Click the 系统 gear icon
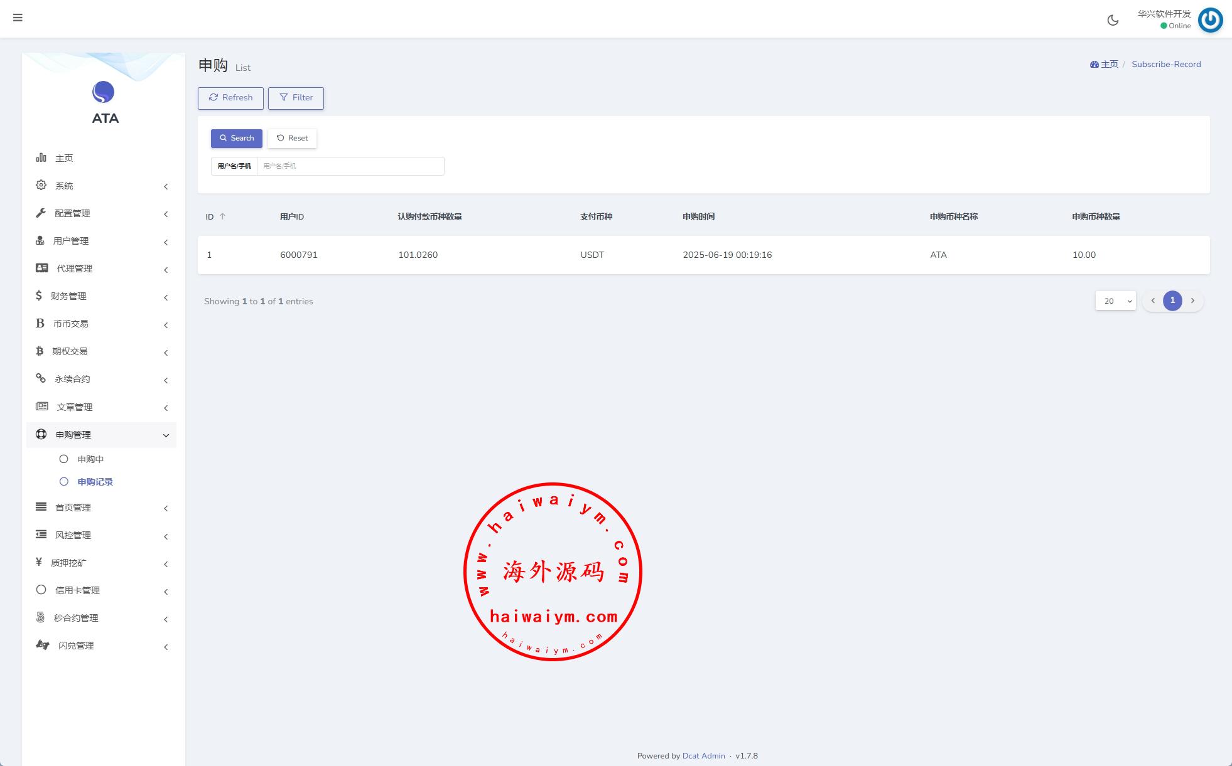This screenshot has height=766, width=1232. tap(41, 185)
